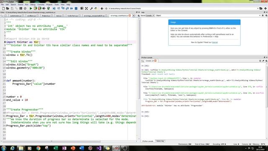Stop debugging with the blue square icon

tap(76, 8)
